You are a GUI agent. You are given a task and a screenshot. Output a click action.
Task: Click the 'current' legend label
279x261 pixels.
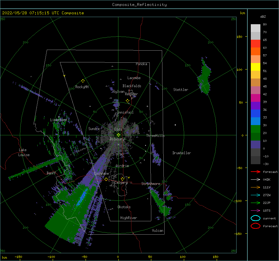click(x=269, y=218)
